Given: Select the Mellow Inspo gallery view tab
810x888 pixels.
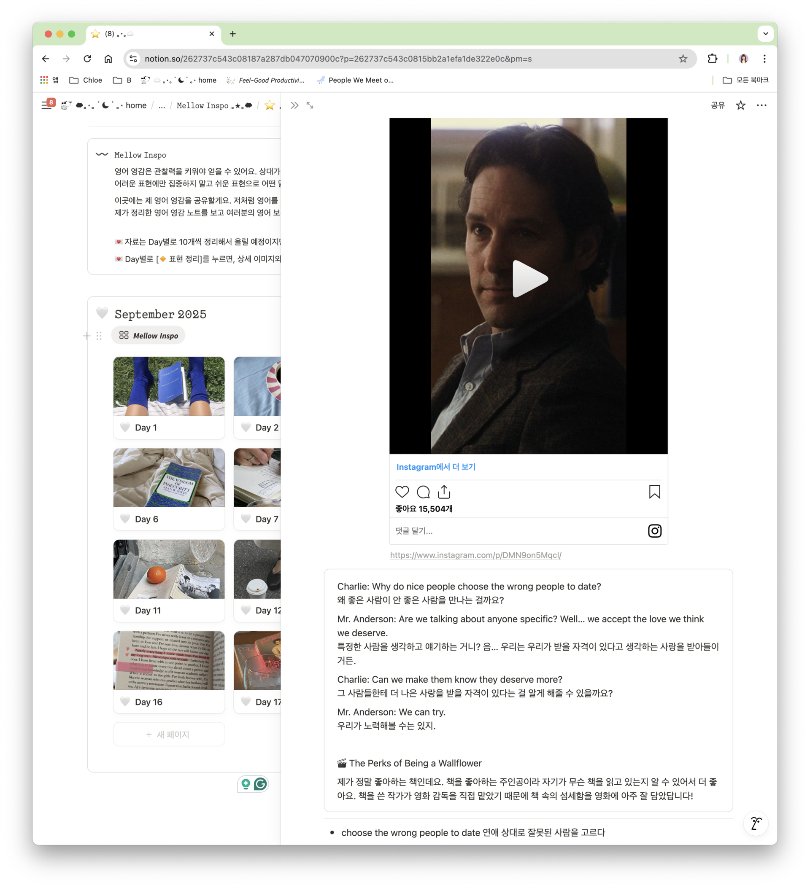Looking at the screenshot, I should click(148, 336).
